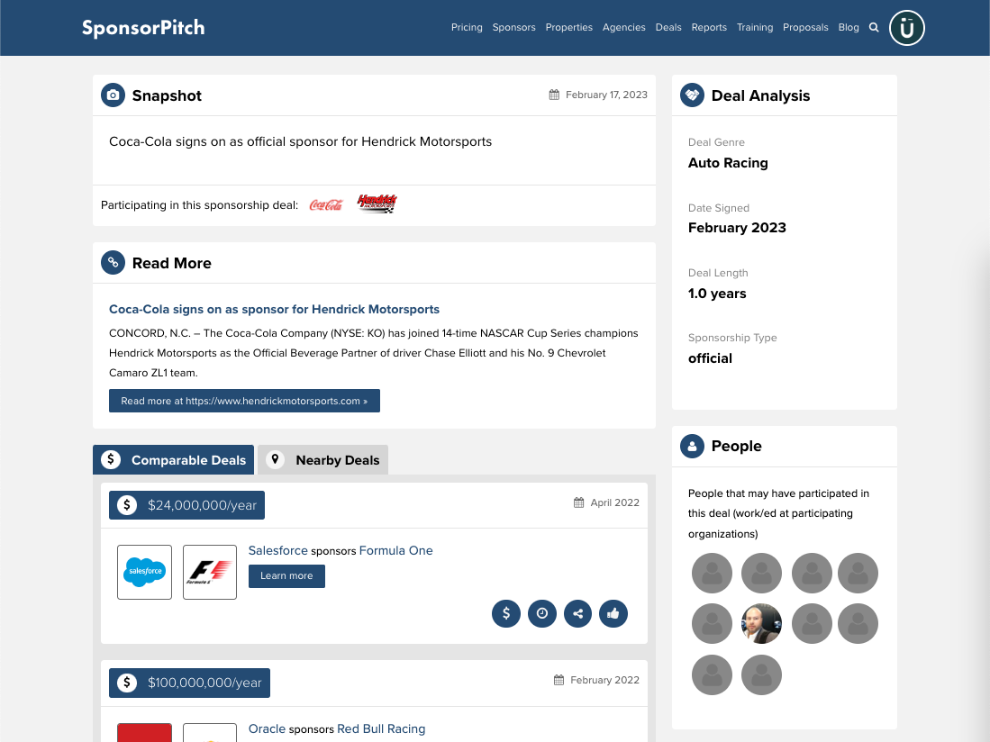This screenshot has height=742, width=990.
Task: Open the Pricing page
Action: 467,27
